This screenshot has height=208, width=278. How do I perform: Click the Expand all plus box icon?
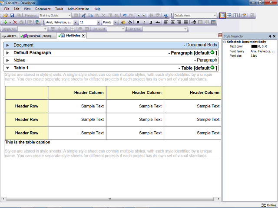(139, 16)
